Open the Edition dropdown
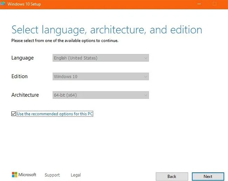Viewport: 228px width, 181px height. (x=101, y=76)
